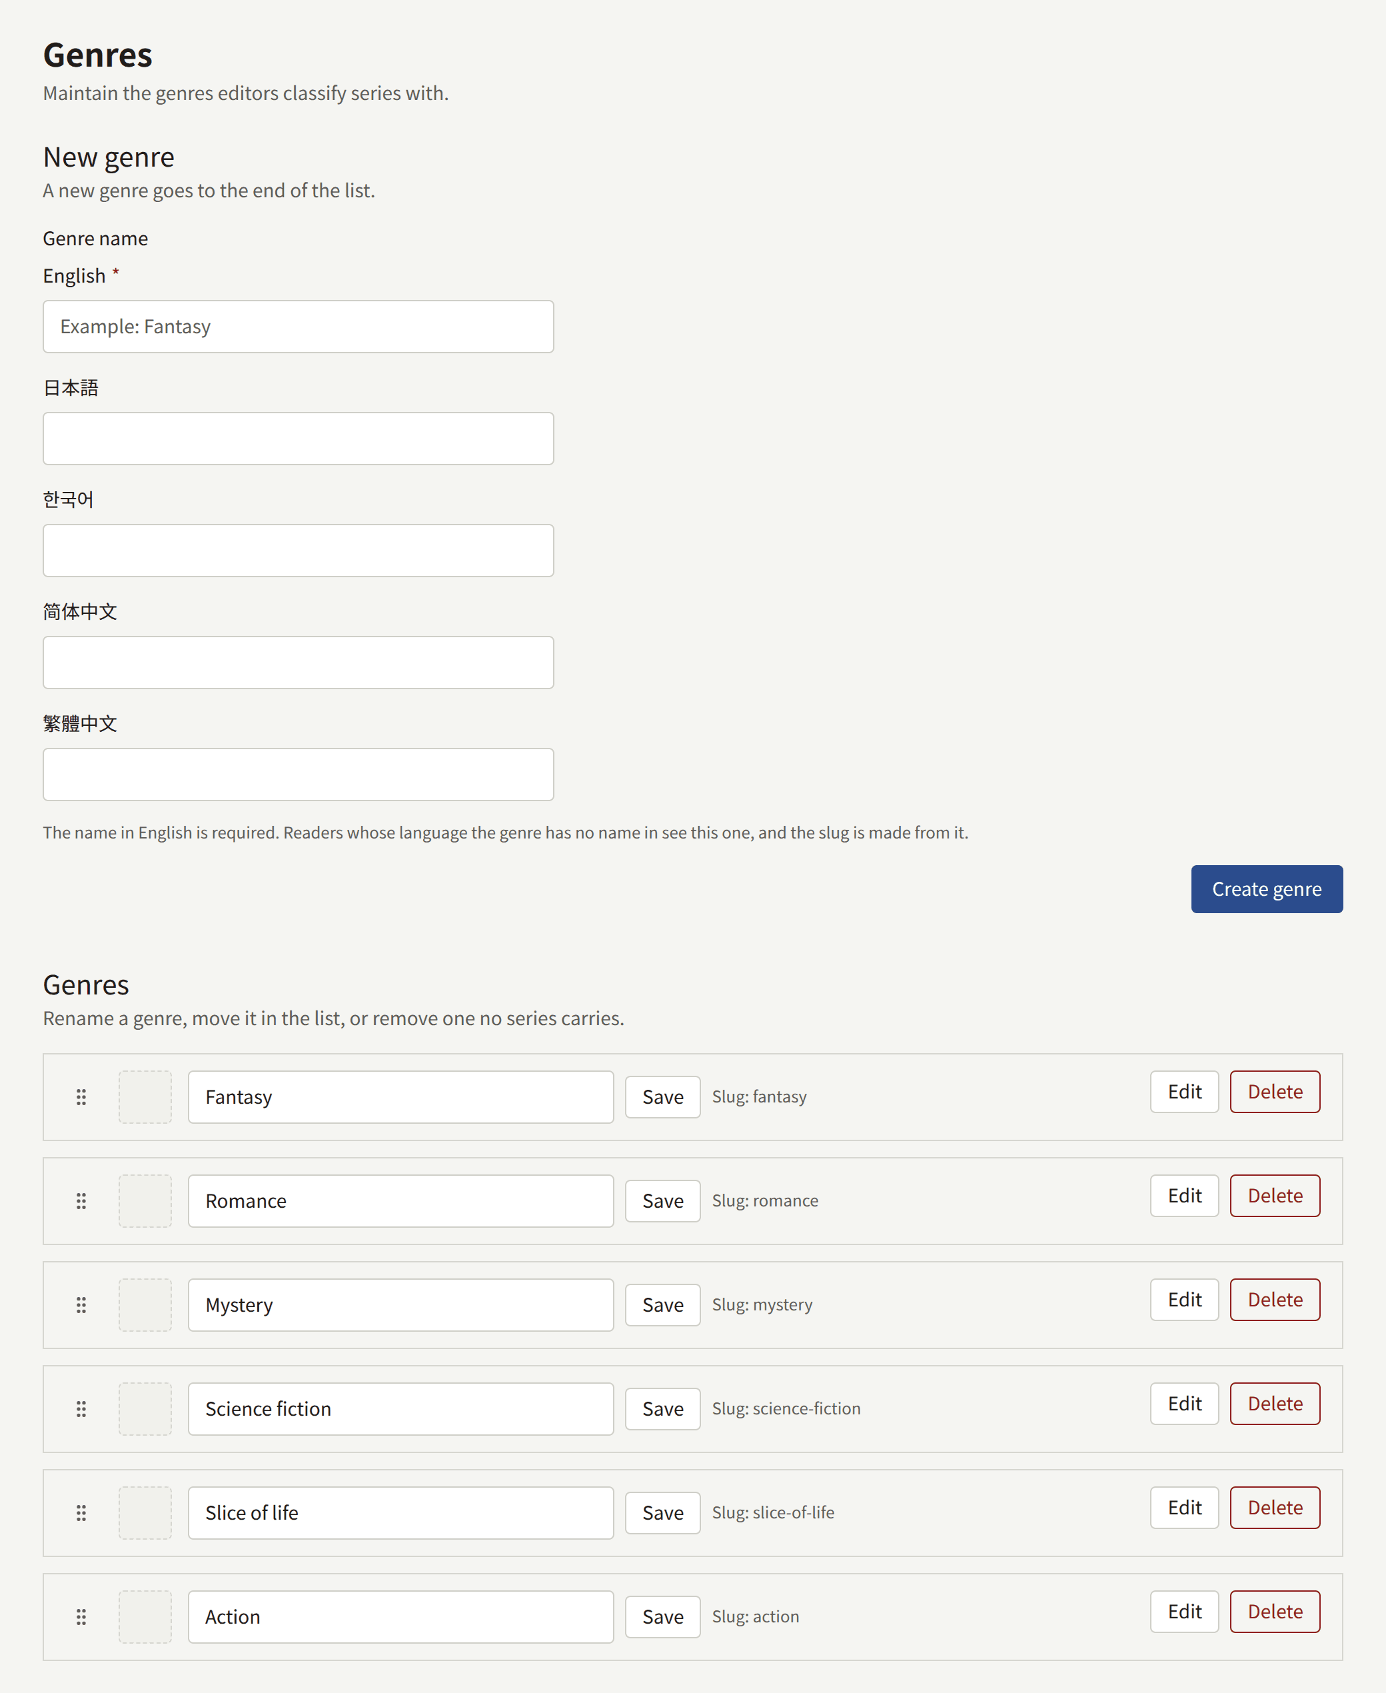Click the Create genre button
This screenshot has height=1693, width=1386.
[x=1266, y=889]
